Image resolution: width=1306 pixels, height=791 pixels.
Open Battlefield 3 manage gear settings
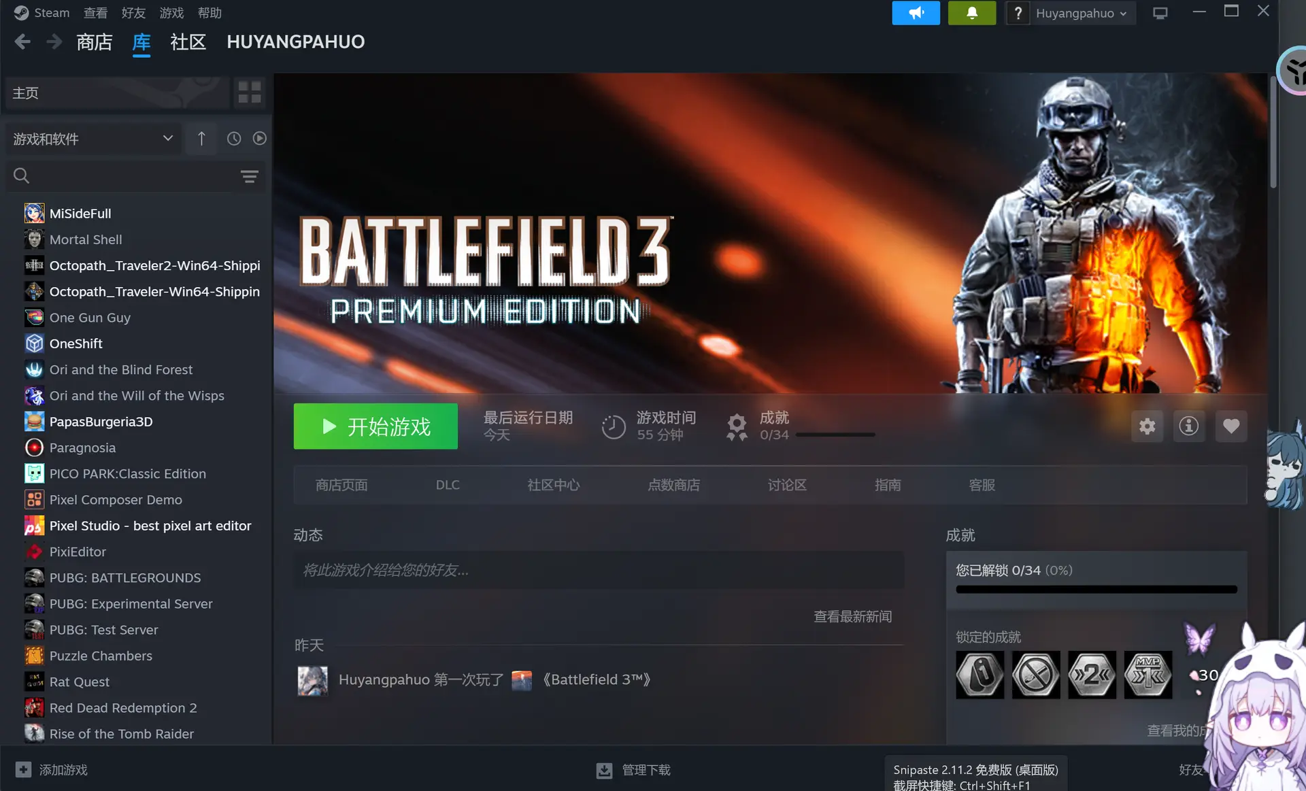click(x=1148, y=426)
